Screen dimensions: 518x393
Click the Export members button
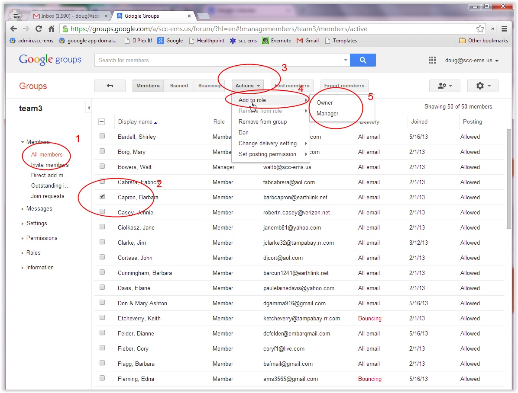coord(344,86)
